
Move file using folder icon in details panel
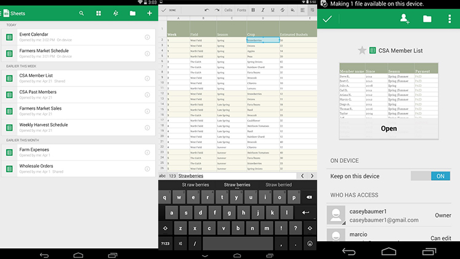[x=427, y=19]
